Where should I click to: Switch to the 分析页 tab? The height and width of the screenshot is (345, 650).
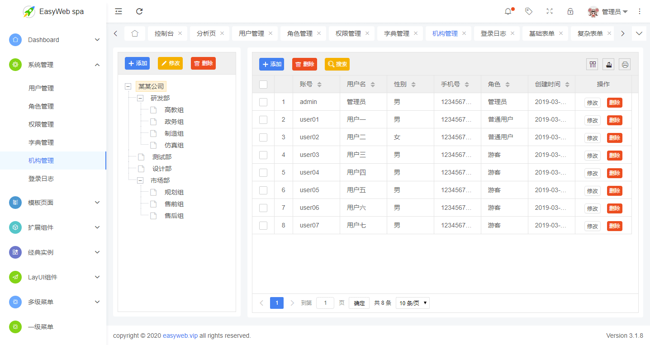click(x=206, y=33)
